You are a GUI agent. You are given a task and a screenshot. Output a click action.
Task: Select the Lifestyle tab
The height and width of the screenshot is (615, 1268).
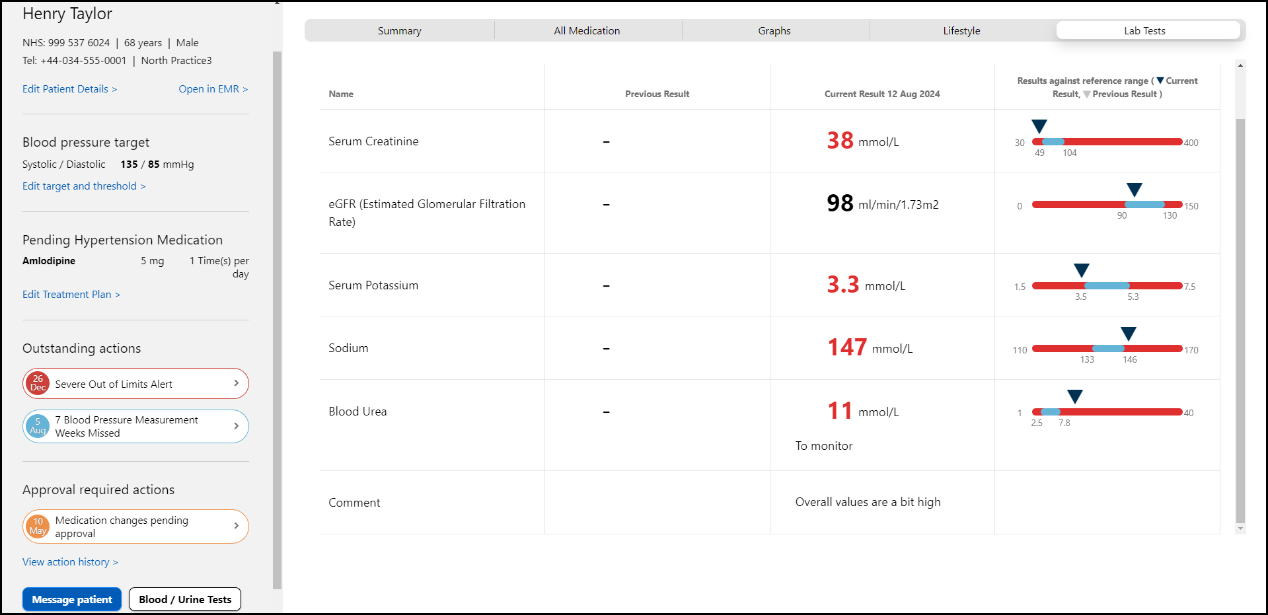[961, 31]
